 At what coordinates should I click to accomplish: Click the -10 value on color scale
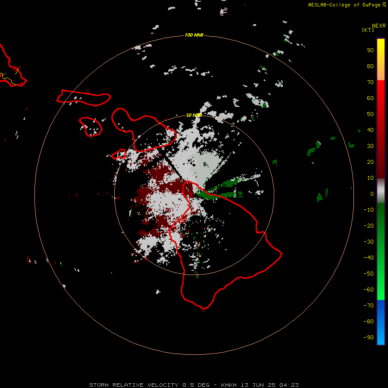pos(369,210)
